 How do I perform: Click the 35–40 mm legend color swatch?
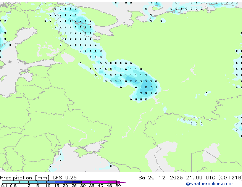95,182
